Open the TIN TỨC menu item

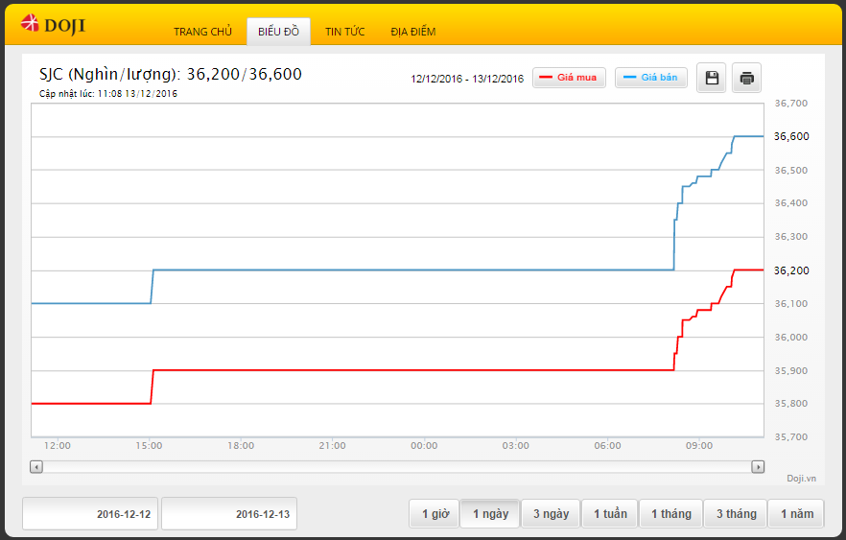point(344,32)
